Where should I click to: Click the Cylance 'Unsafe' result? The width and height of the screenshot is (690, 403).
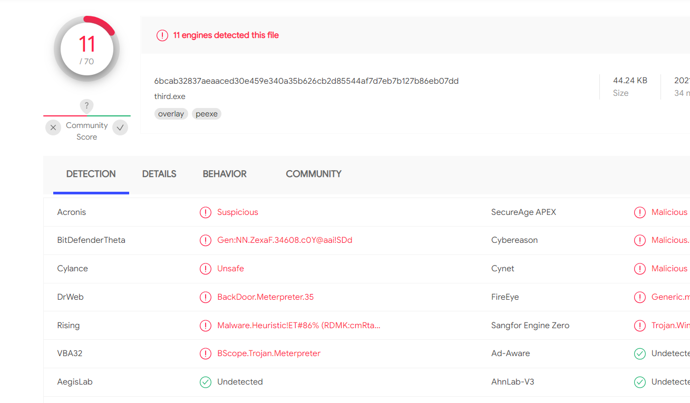(230, 269)
